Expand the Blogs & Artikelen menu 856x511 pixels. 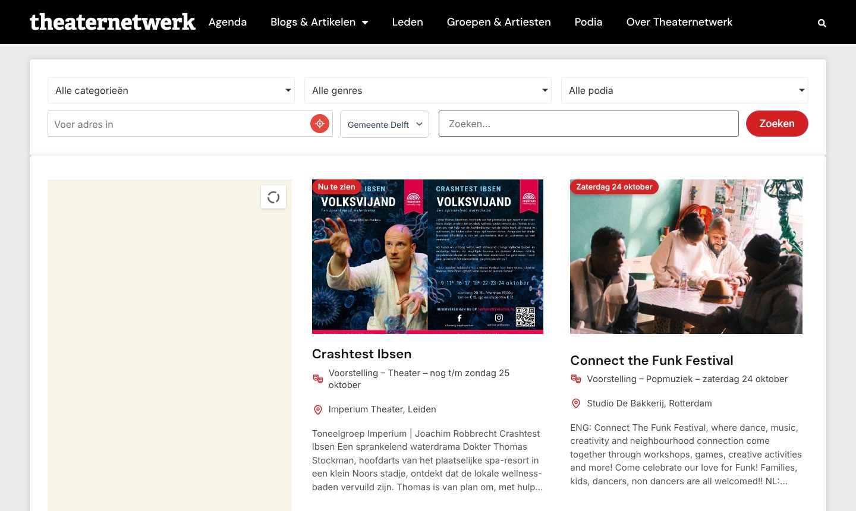(319, 22)
